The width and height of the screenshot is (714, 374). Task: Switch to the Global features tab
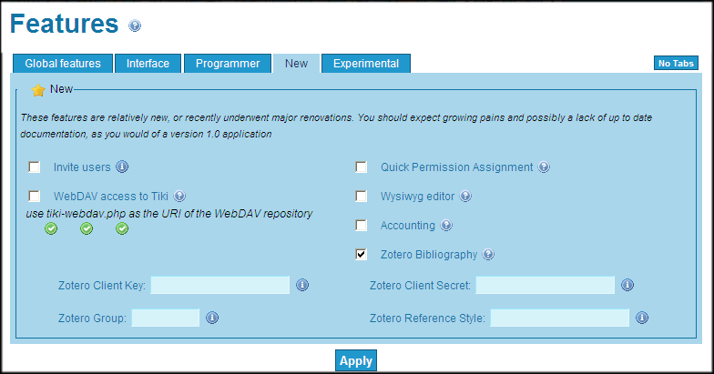tap(63, 64)
